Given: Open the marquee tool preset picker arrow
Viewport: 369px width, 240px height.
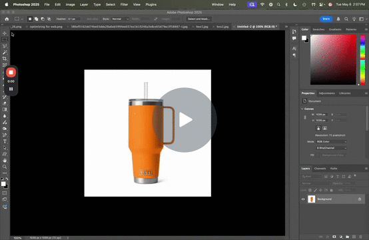Looking at the screenshot, I should (22, 19).
